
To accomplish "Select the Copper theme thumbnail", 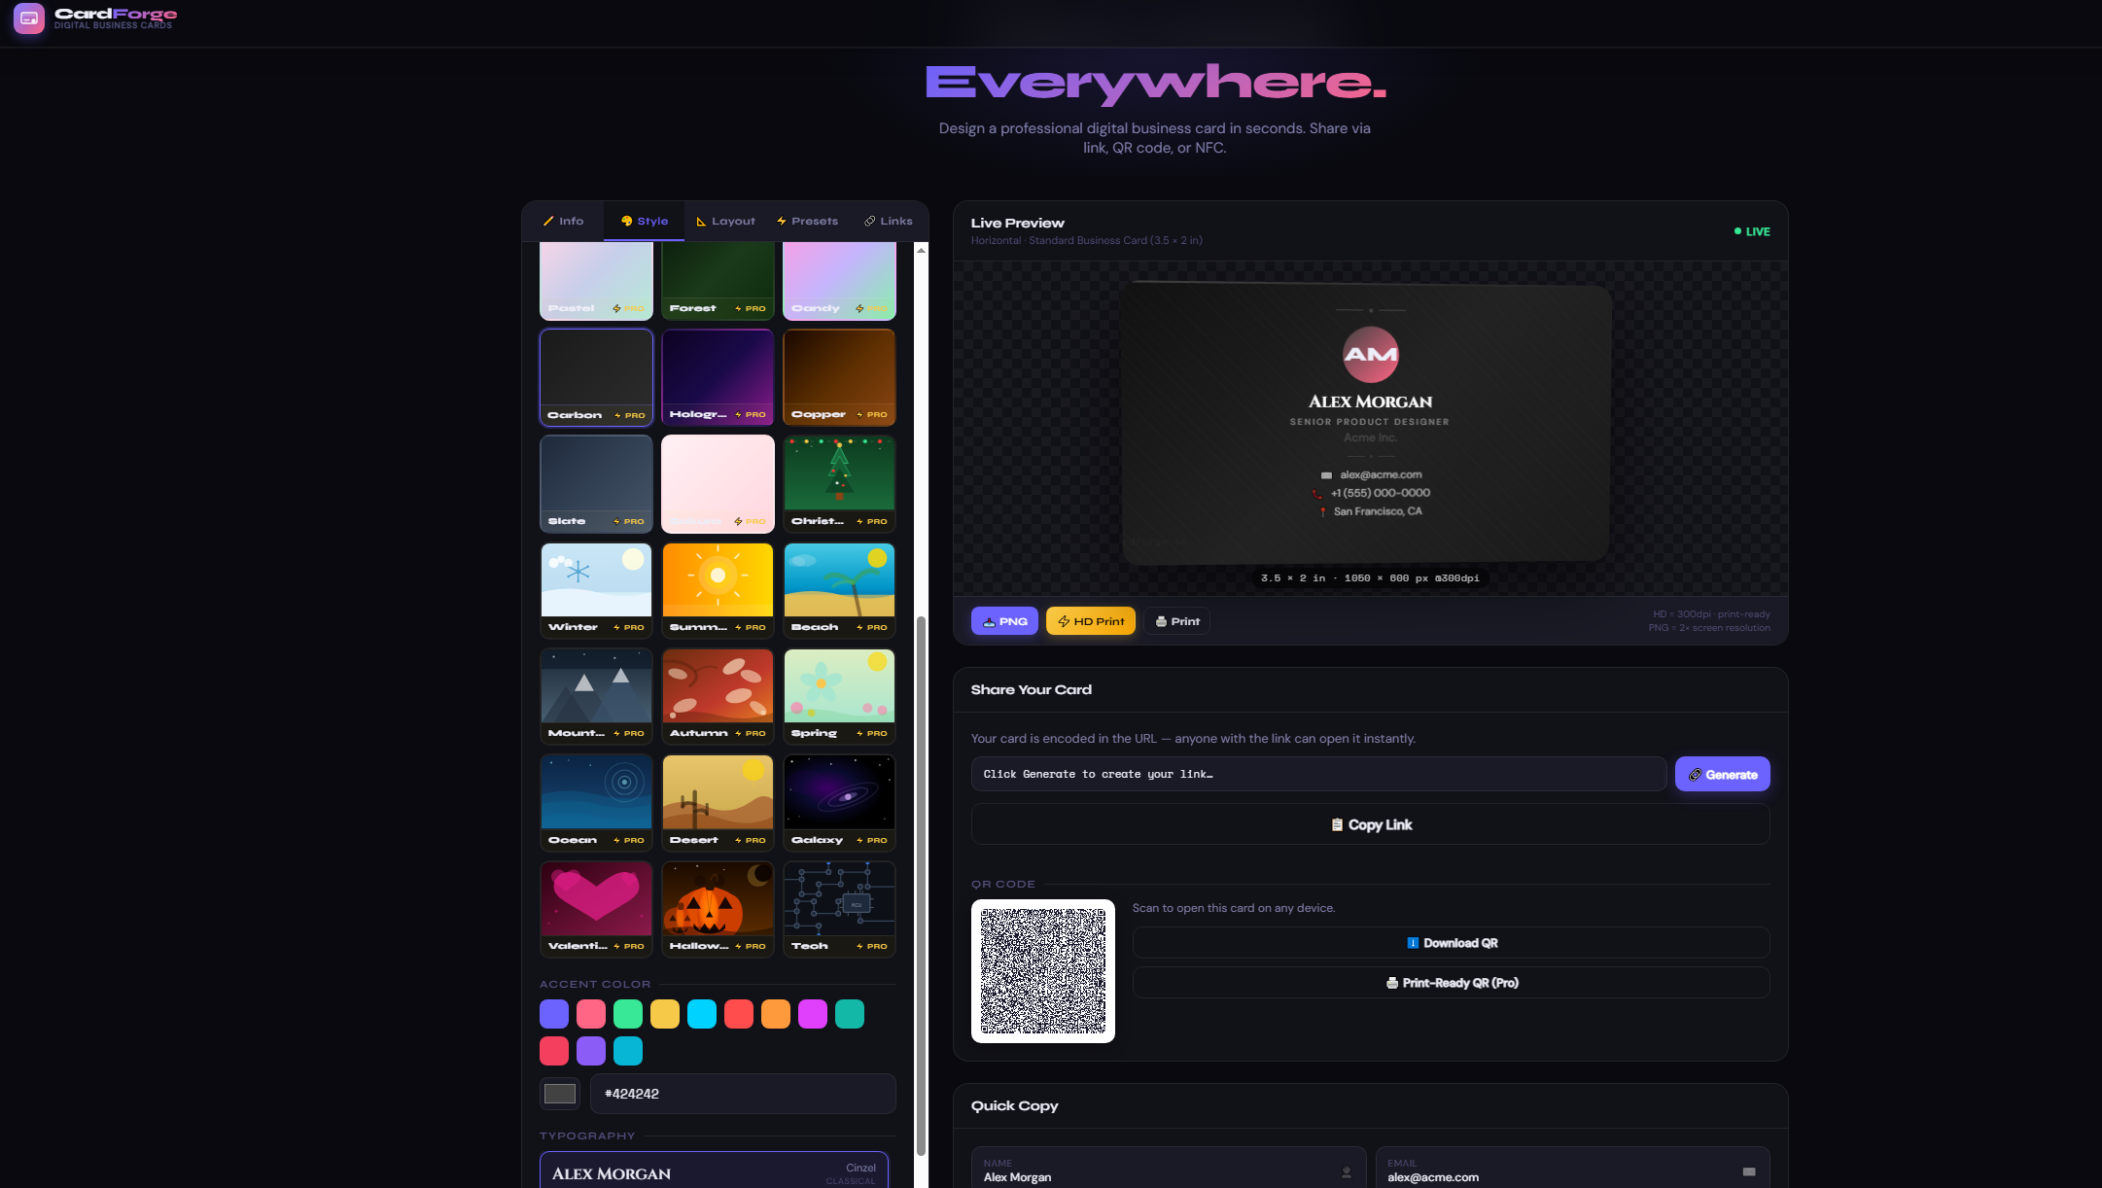I will coord(839,377).
